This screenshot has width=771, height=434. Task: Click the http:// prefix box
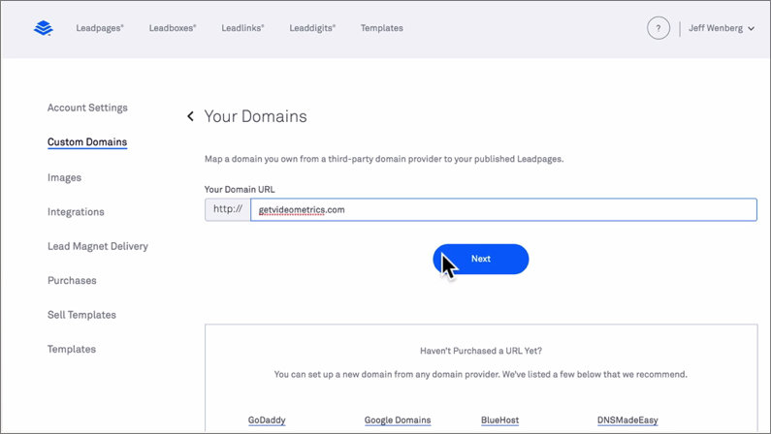tap(228, 209)
